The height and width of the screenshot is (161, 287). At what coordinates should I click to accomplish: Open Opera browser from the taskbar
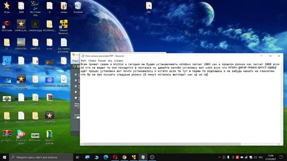115,157
